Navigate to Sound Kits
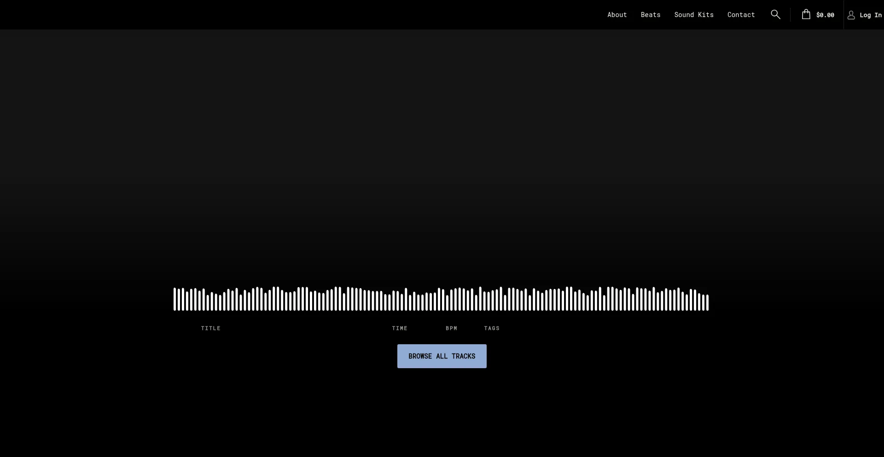This screenshot has height=457, width=884. click(x=693, y=15)
